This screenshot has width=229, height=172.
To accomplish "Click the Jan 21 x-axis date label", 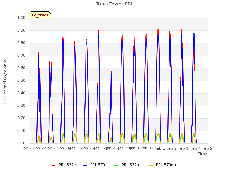I will point(28,148).
